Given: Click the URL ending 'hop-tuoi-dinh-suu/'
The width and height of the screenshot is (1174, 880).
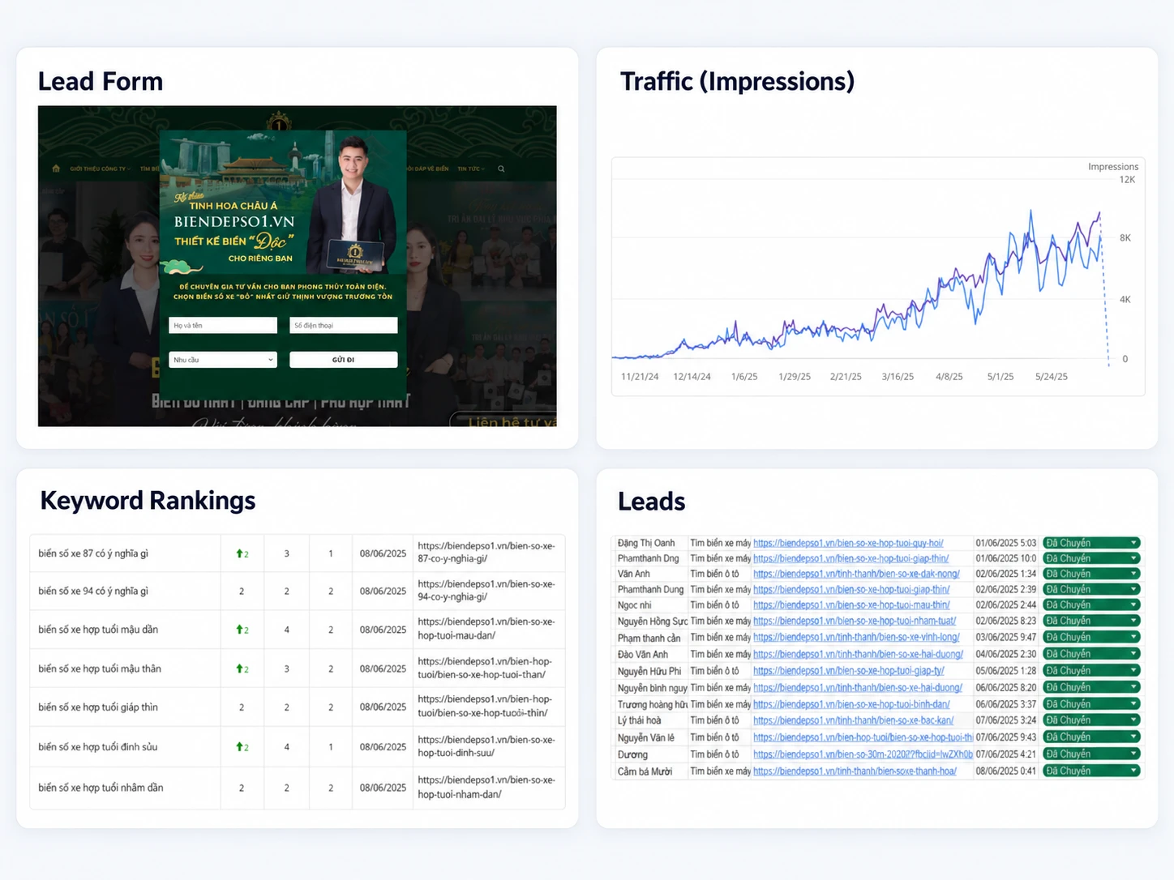Looking at the screenshot, I should (486, 746).
